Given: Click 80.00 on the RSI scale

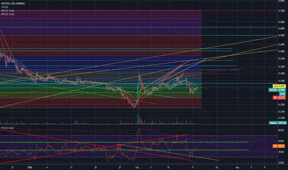Looking at the screenshot, I should point(281,130).
